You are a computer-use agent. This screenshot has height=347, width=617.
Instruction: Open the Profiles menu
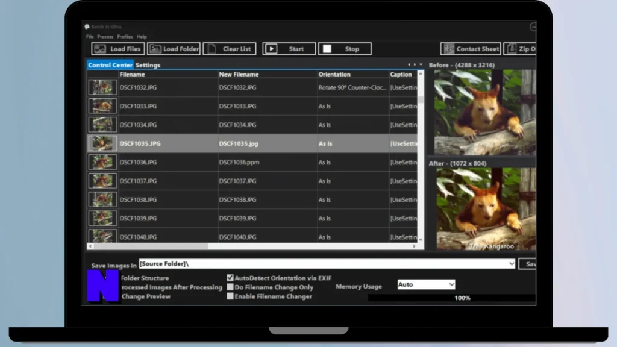tap(125, 37)
